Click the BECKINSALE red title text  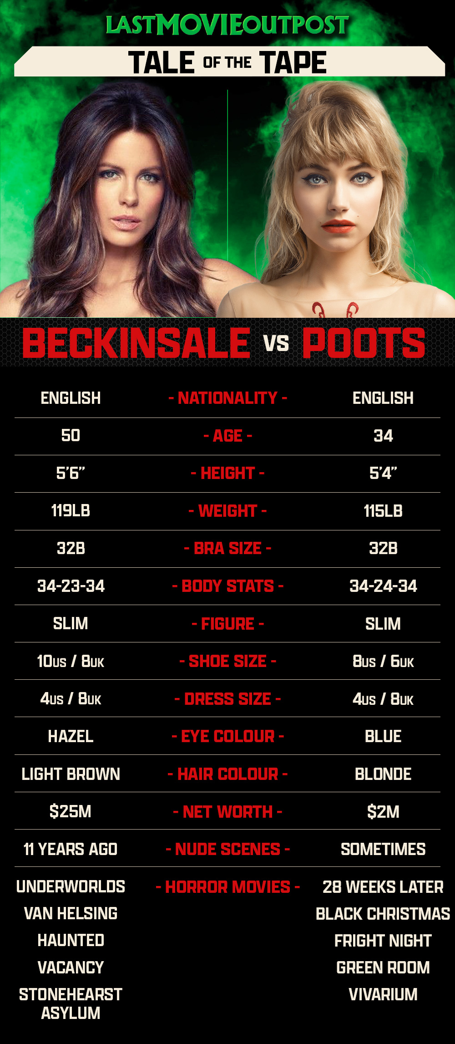pos(136,342)
